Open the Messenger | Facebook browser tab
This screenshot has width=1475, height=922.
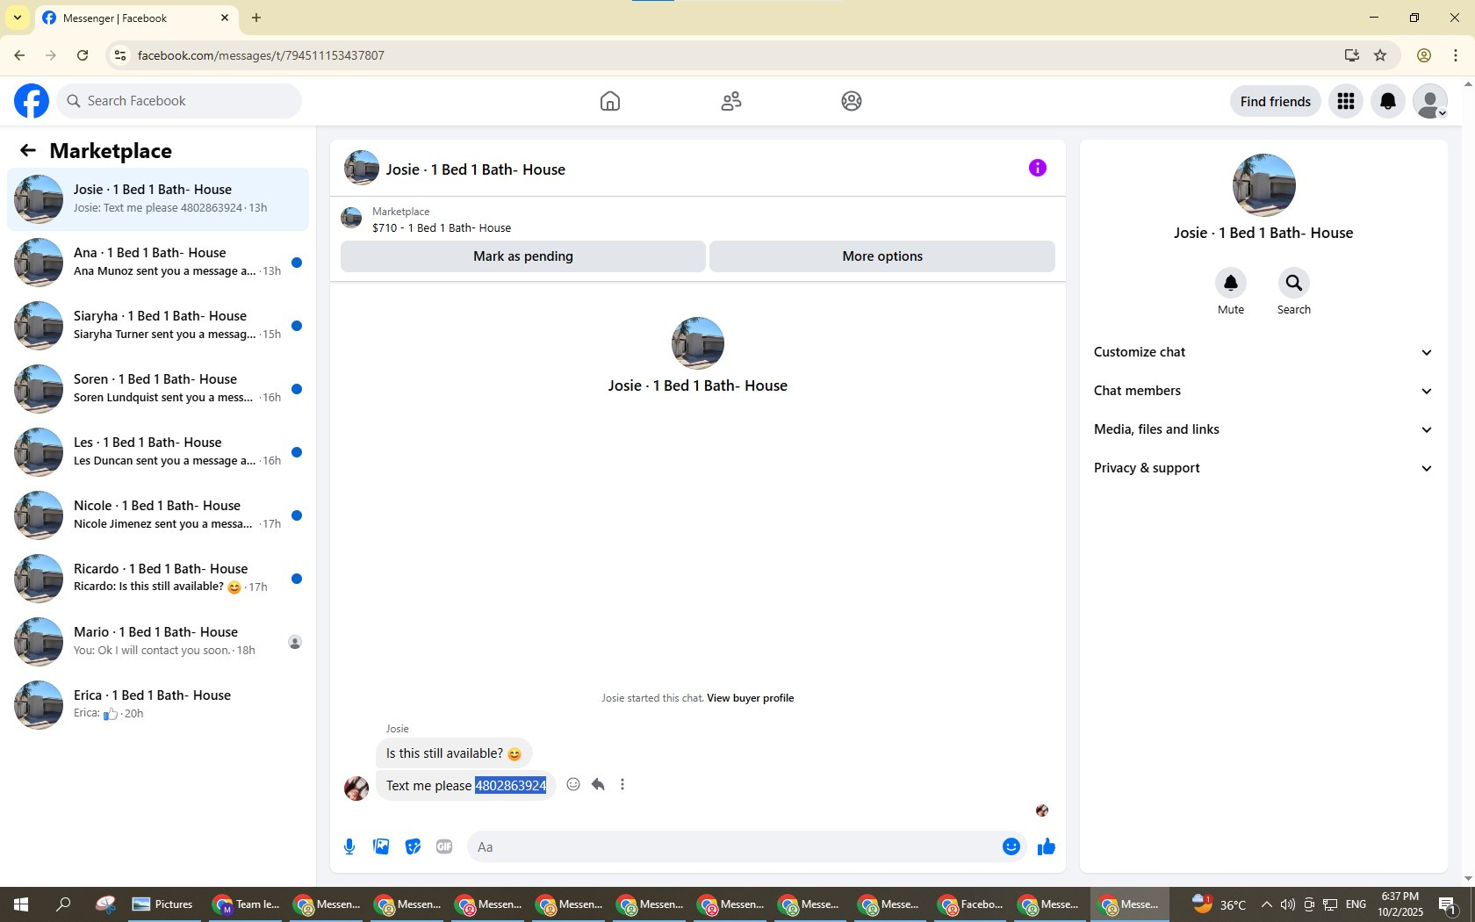coord(136,18)
